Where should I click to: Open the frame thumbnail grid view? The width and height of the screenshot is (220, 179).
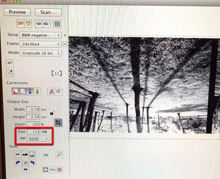[x=57, y=24]
